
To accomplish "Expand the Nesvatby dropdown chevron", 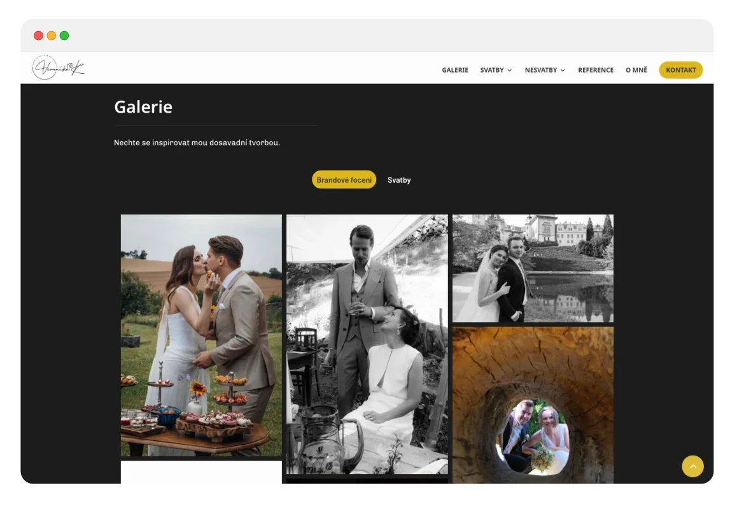I will point(563,71).
